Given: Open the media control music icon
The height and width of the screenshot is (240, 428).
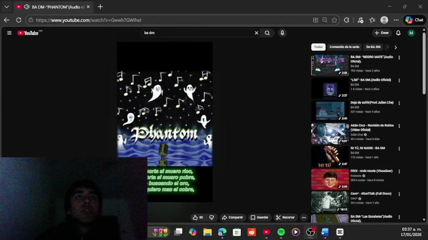Looking at the screenshot, I should [x=360, y=20].
